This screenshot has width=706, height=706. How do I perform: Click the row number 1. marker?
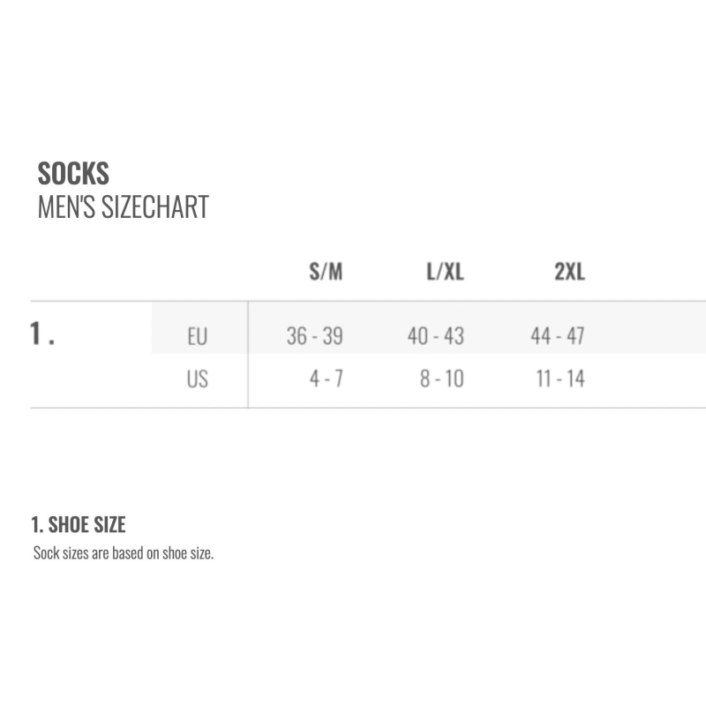[x=42, y=334]
